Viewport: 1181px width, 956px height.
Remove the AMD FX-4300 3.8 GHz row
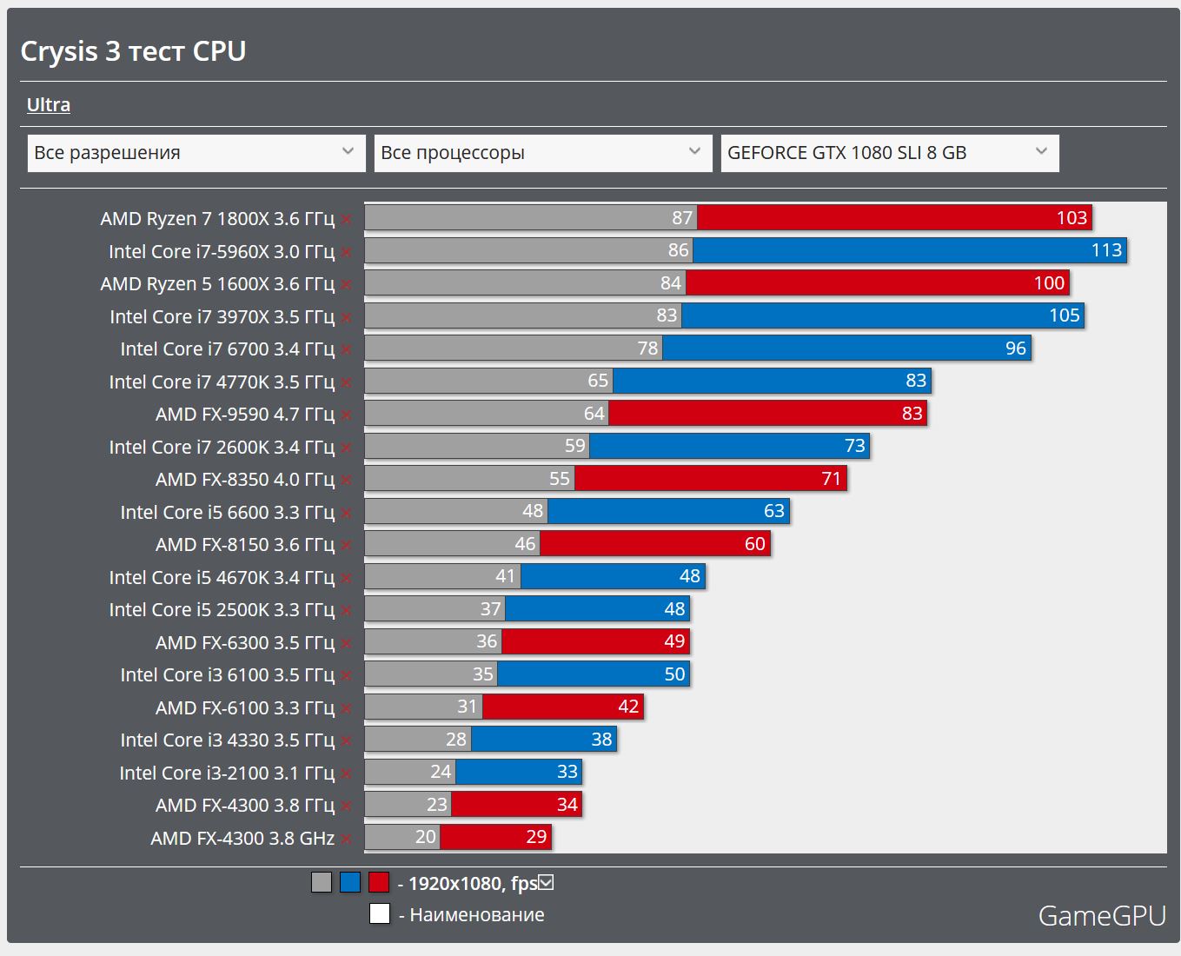click(346, 839)
